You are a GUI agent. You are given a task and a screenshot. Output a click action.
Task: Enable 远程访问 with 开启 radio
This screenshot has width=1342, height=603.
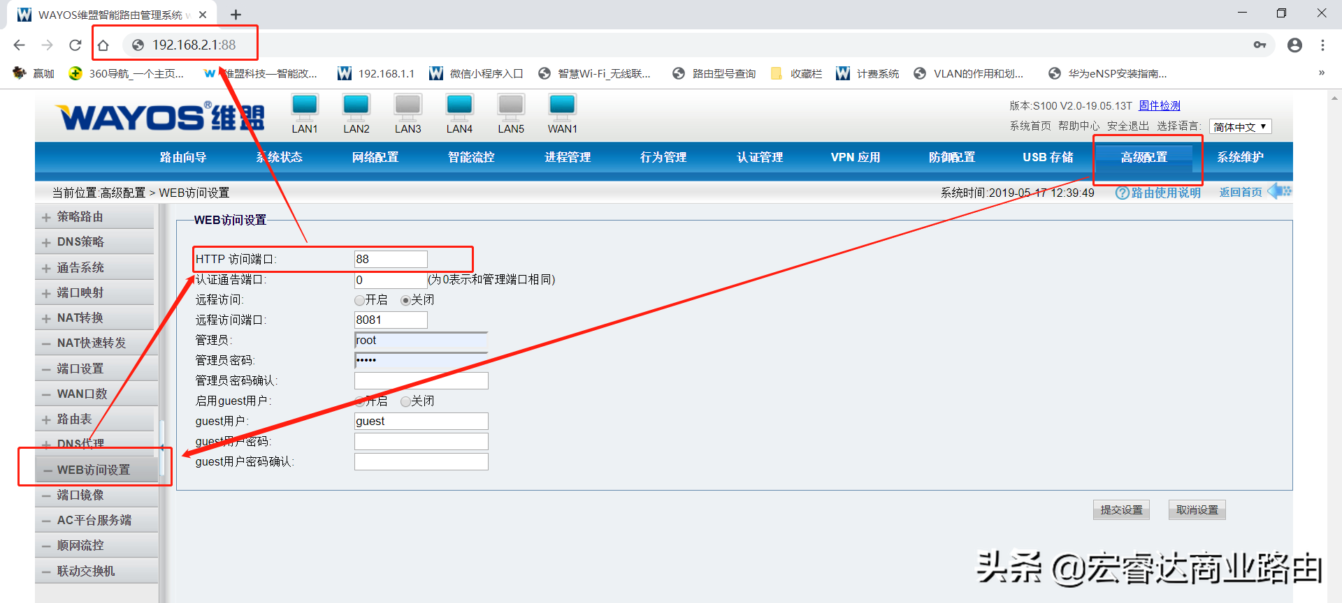point(359,300)
